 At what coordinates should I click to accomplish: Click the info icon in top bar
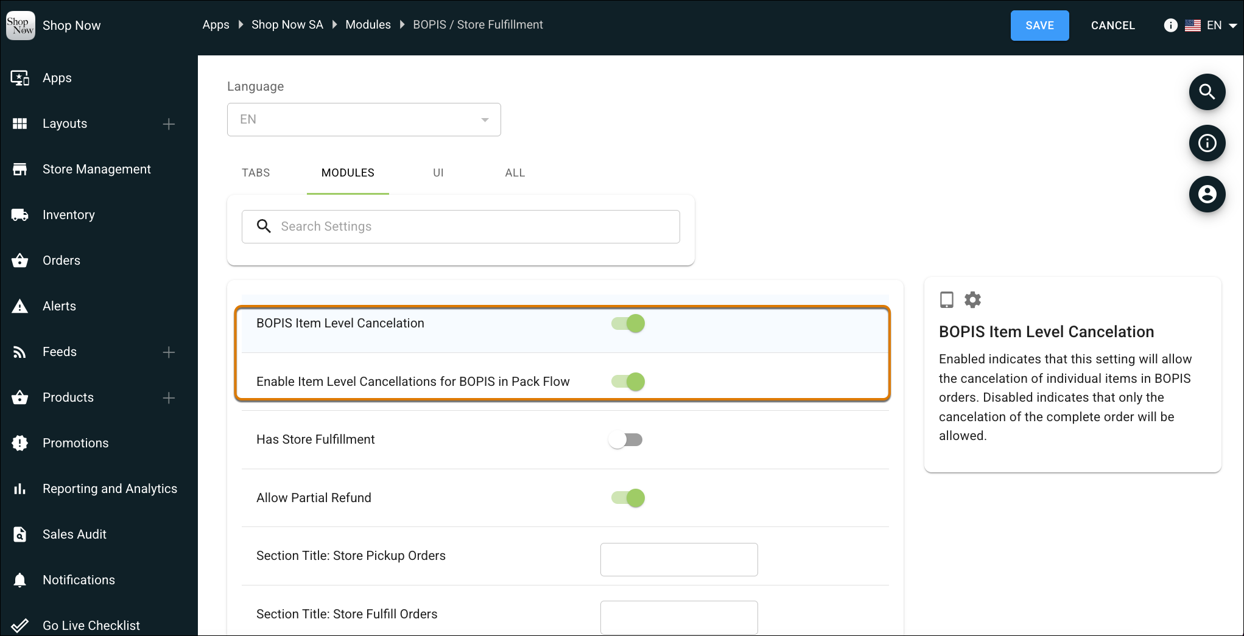click(1170, 25)
